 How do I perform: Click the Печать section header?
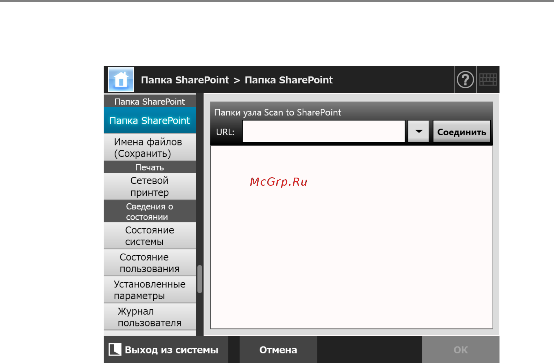150,167
